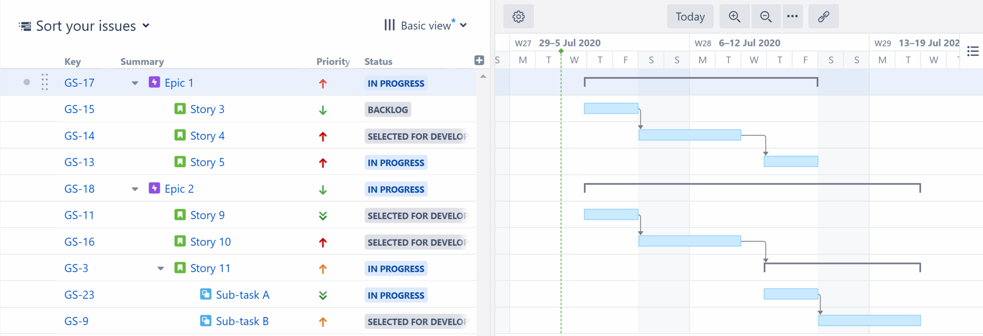Select the Story 4 Gantt bar
This screenshot has width=983, height=336.
(690, 135)
